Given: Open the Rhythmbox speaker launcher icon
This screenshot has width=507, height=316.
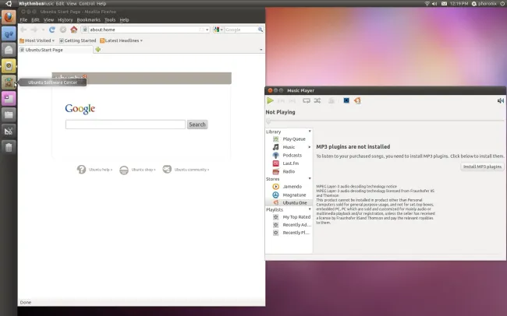Looking at the screenshot, I should [x=9, y=66].
